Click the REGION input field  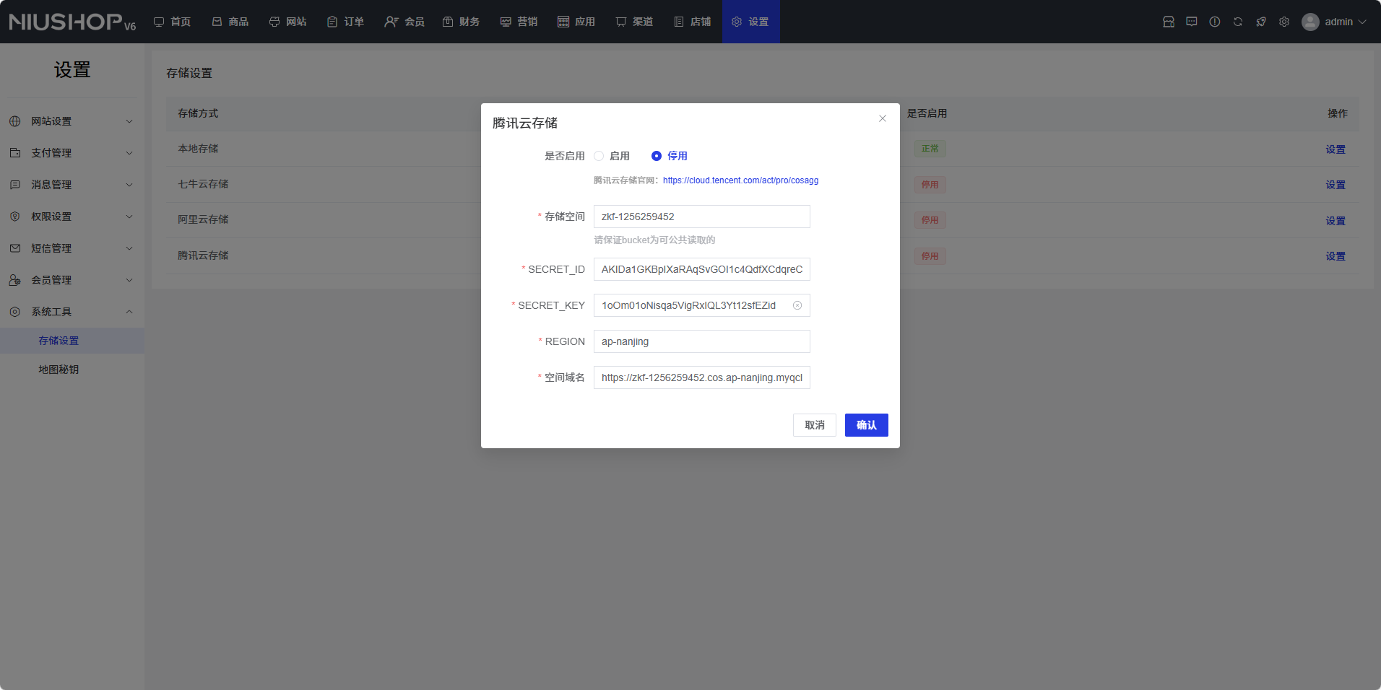701,341
